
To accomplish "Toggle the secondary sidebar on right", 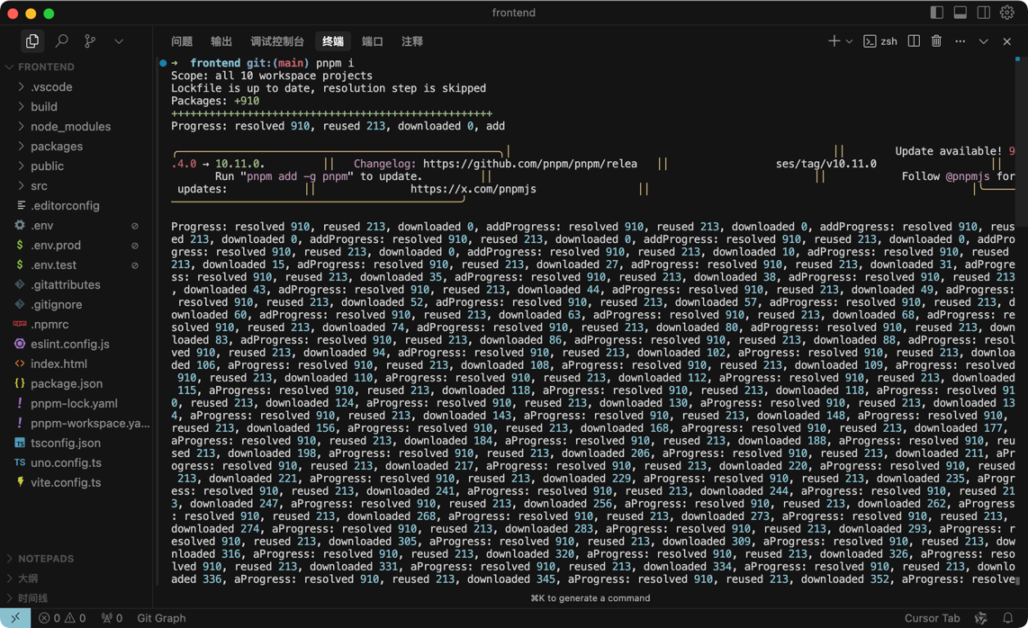I will [x=984, y=13].
